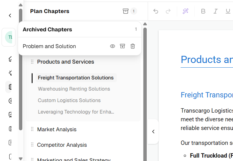Image resolution: width=233 pixels, height=161 pixels.
Task: Collapse the Products and Services chapter
Action: 65,62
